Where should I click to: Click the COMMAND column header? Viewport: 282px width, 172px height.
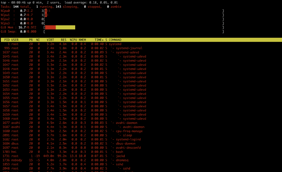click(x=115, y=40)
